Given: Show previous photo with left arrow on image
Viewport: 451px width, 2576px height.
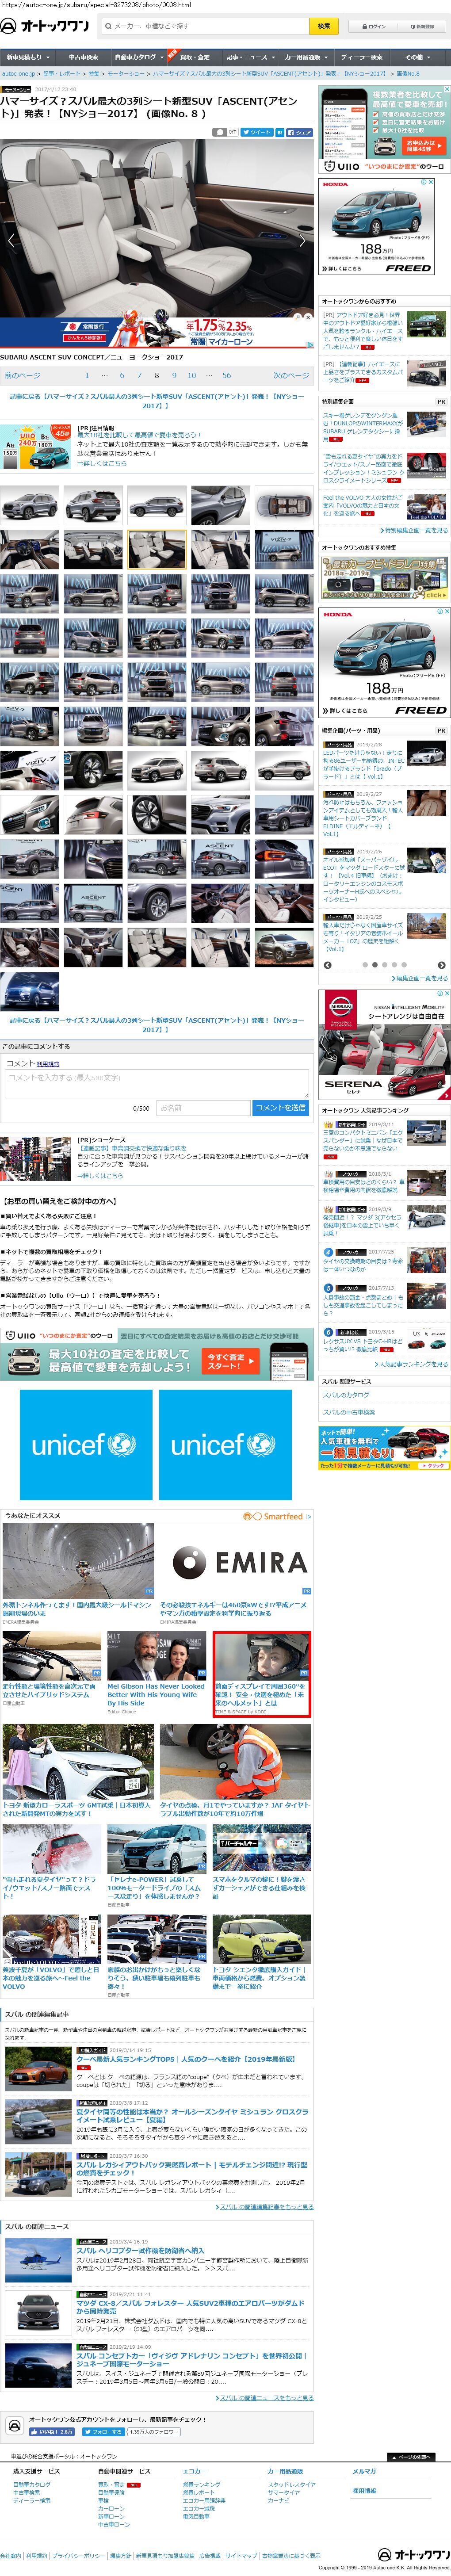Looking at the screenshot, I should click(x=11, y=241).
